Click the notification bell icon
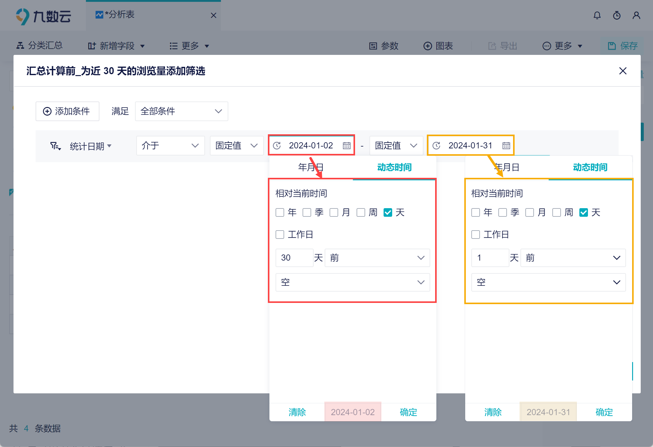The height and width of the screenshot is (447, 653). [x=597, y=15]
